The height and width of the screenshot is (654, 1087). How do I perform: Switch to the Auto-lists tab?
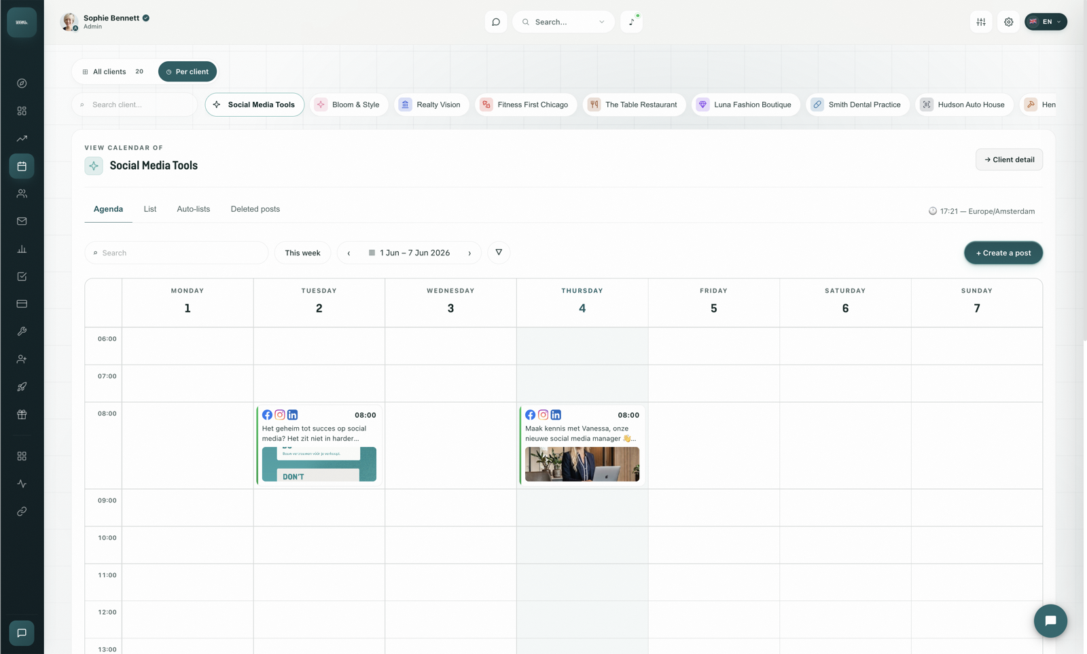click(x=194, y=209)
